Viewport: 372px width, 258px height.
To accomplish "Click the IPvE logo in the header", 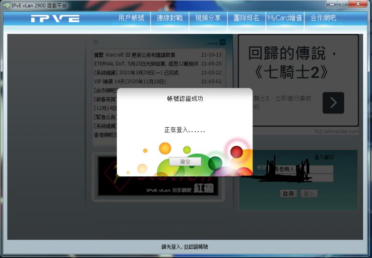I will tap(55, 19).
